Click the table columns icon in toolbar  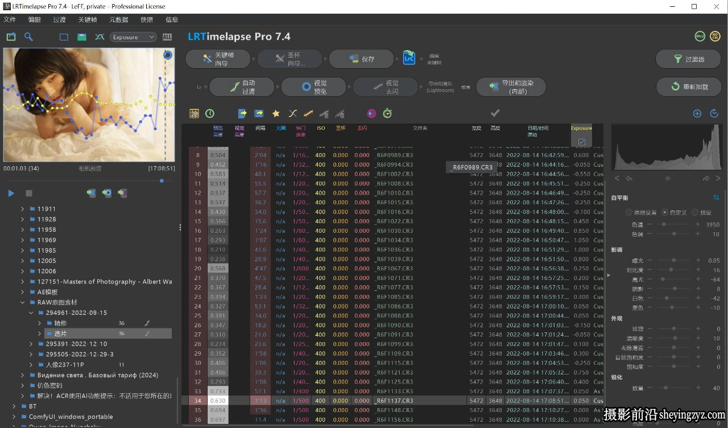tap(194, 113)
